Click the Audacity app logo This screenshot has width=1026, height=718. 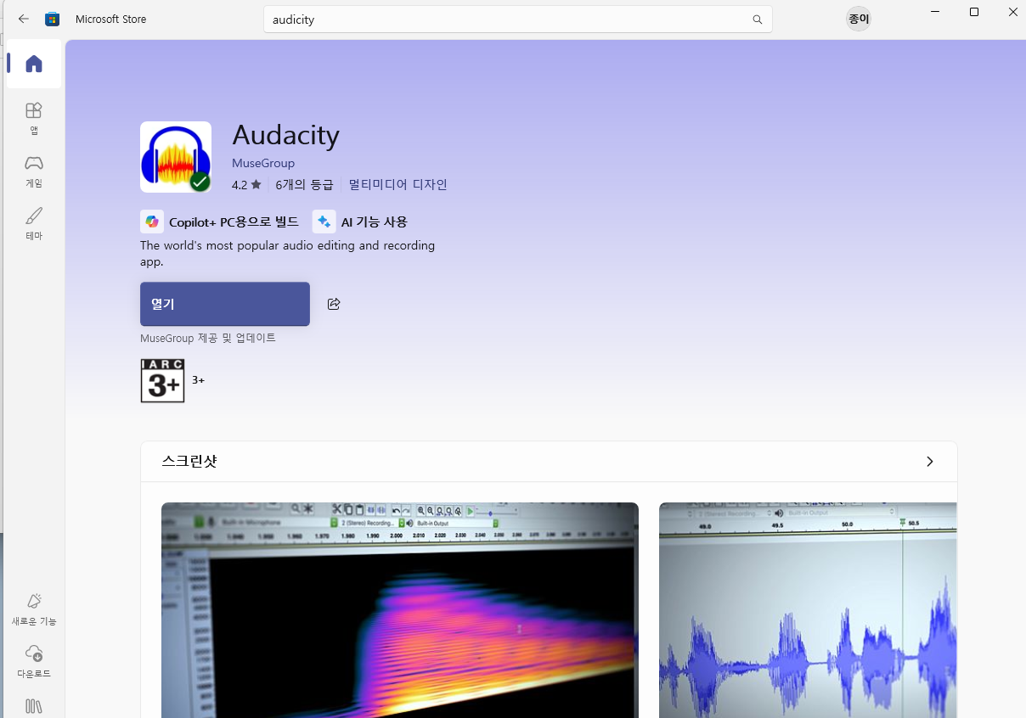[x=176, y=157]
